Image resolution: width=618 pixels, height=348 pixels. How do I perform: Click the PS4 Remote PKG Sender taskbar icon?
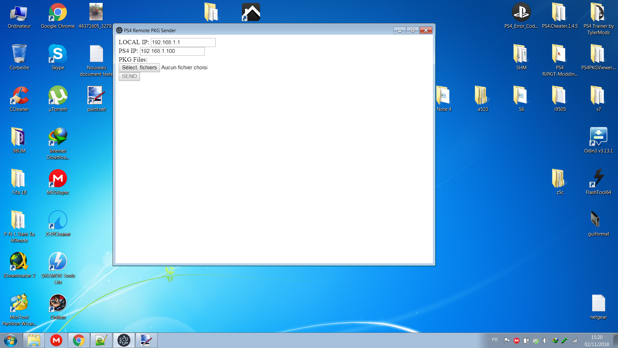tap(124, 340)
